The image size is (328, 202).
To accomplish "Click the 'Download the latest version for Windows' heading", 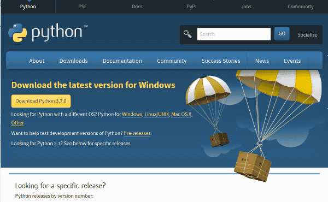I will (x=93, y=85).
